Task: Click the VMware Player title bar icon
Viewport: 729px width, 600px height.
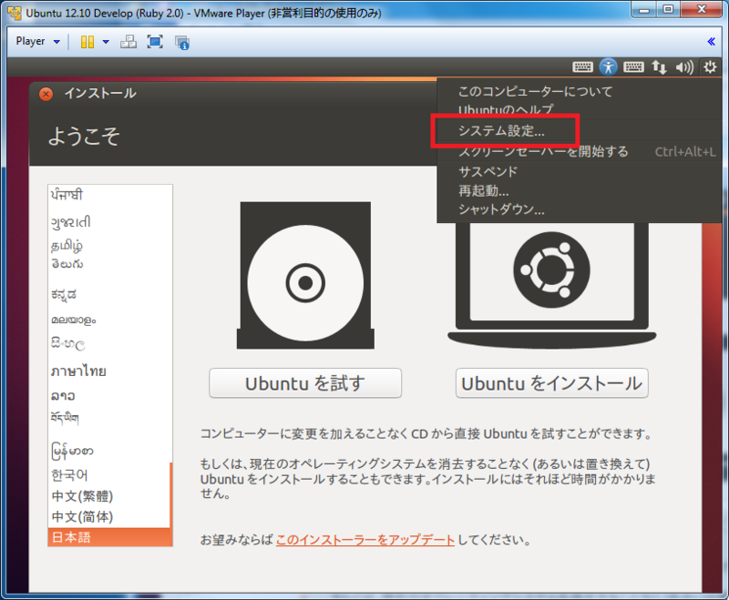Action: pos(15,13)
